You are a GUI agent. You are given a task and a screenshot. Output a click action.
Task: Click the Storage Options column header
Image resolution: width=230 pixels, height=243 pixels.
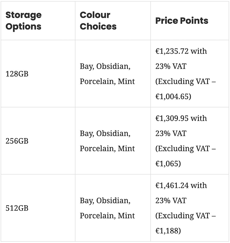(x=24, y=21)
